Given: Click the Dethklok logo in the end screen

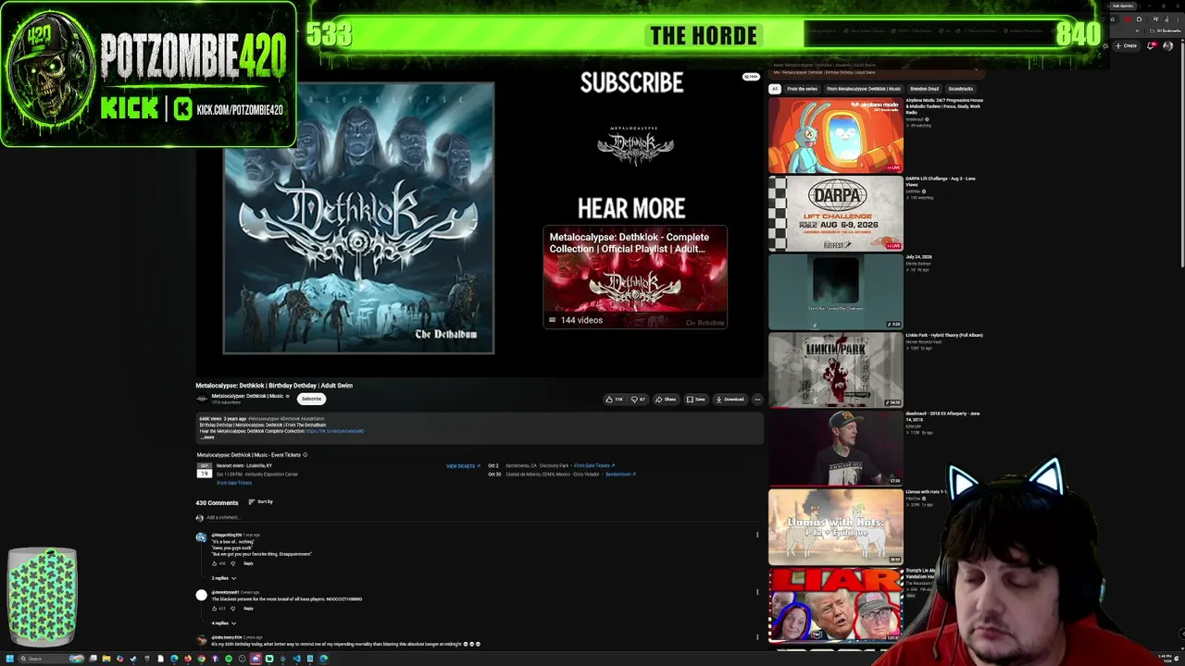Looking at the screenshot, I should click(x=635, y=145).
